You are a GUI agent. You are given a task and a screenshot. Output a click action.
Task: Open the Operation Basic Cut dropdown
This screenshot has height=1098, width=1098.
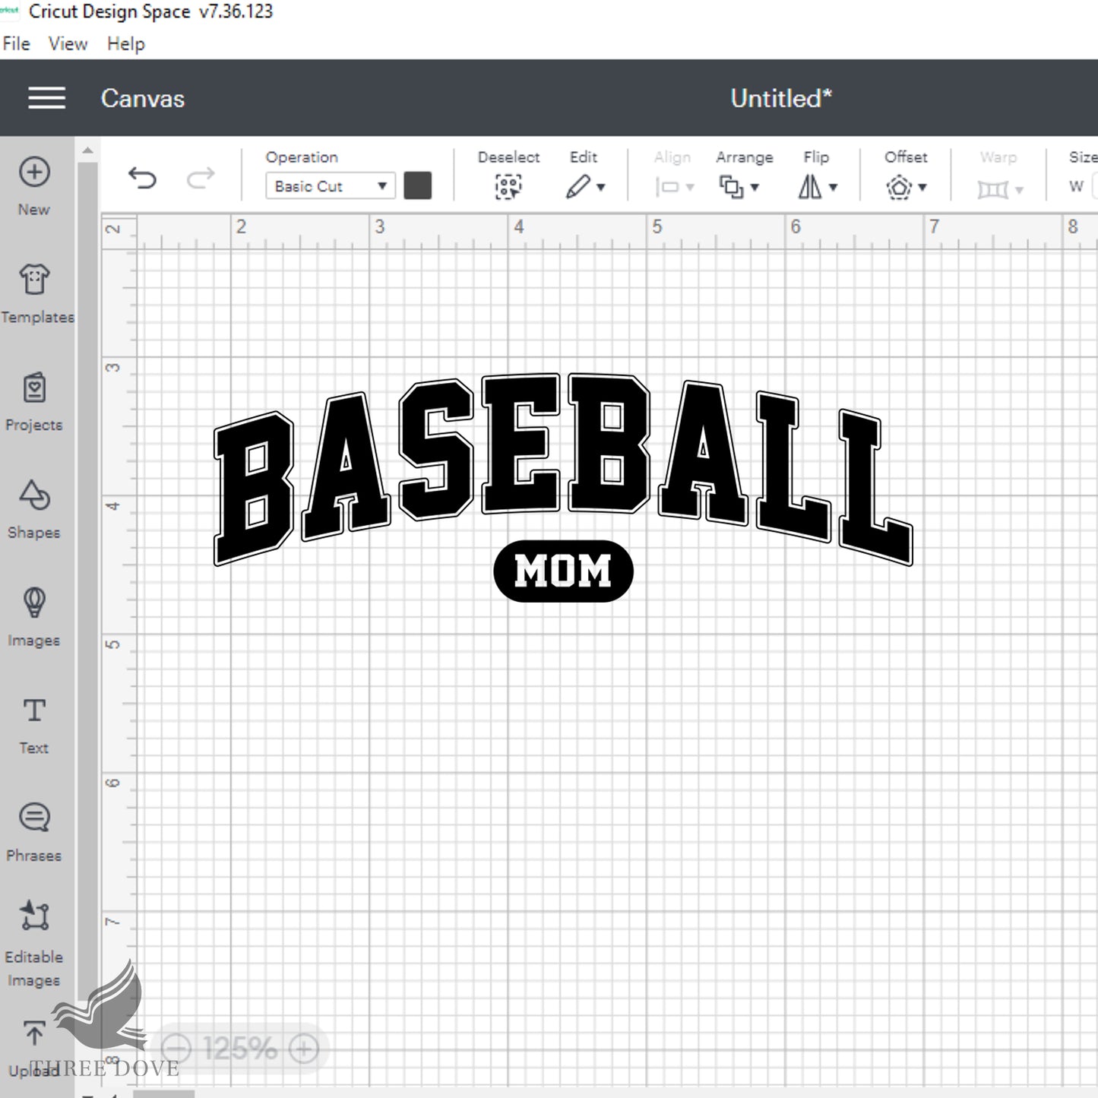point(331,186)
